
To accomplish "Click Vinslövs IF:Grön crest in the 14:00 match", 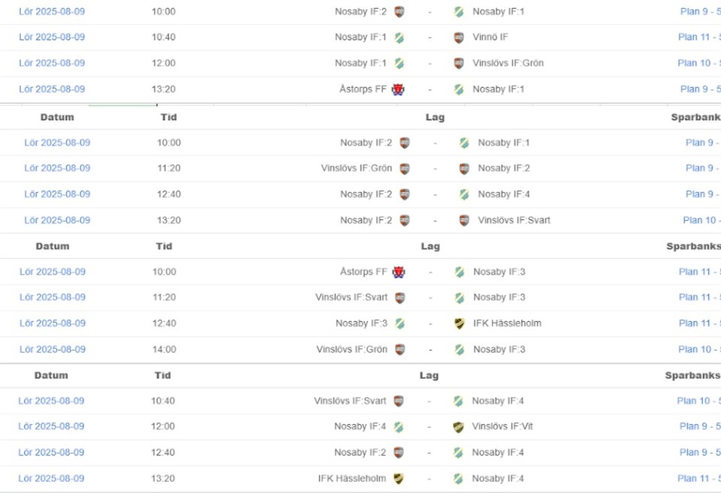I will coord(400,350).
